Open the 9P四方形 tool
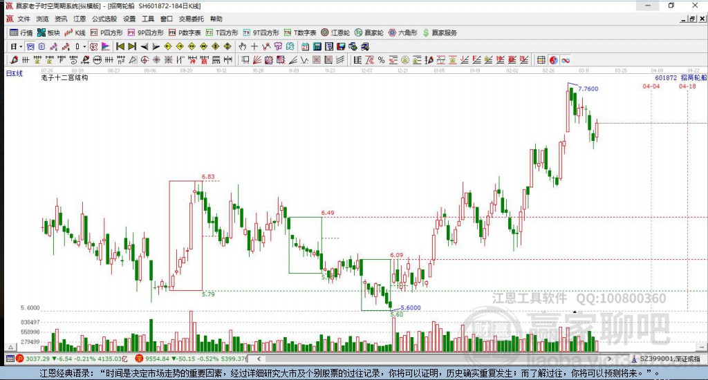Screen dimensions: 708x380 (146, 32)
